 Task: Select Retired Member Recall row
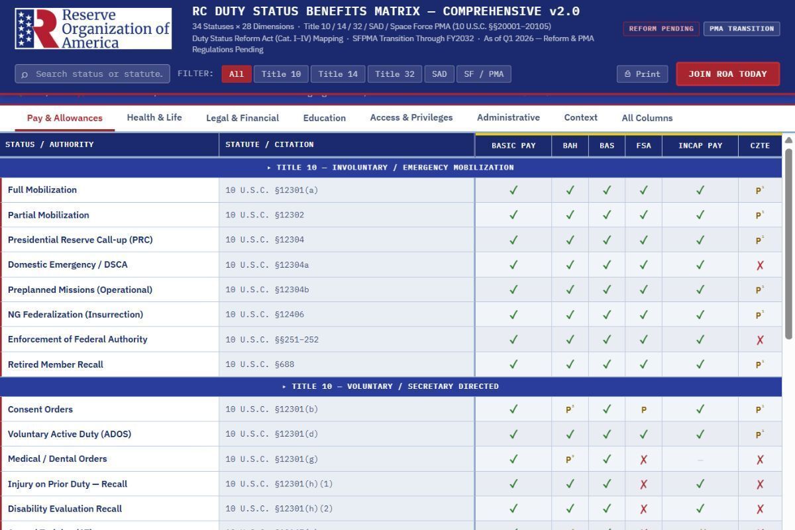point(391,364)
